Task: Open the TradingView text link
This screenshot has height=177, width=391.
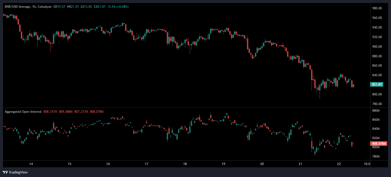Action: [x=18, y=172]
